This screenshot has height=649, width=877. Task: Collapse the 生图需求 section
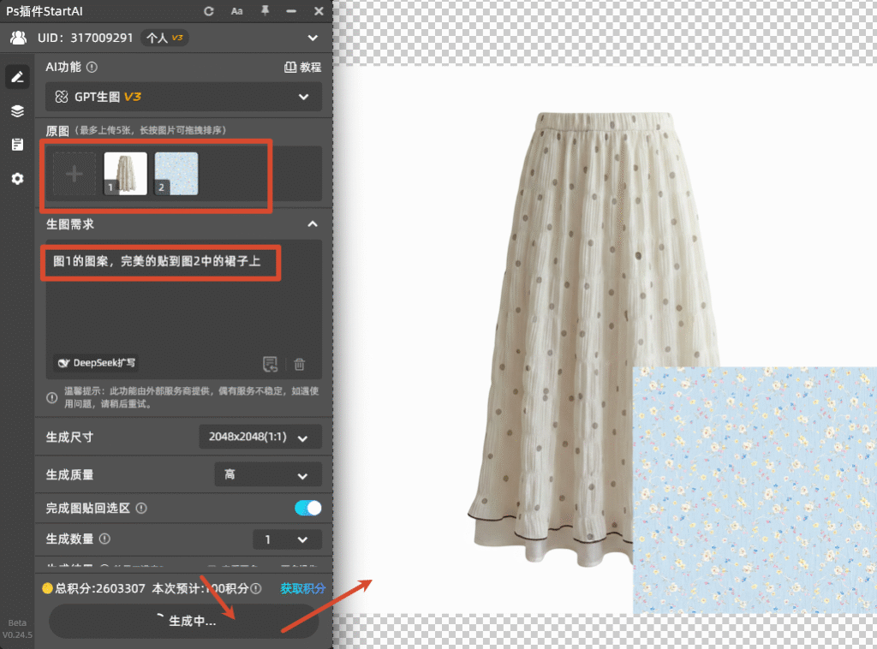pos(313,224)
